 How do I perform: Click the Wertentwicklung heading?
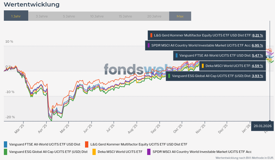[32, 4]
